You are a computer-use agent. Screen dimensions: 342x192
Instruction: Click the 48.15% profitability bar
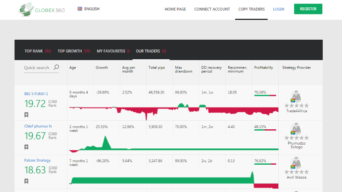(265, 130)
